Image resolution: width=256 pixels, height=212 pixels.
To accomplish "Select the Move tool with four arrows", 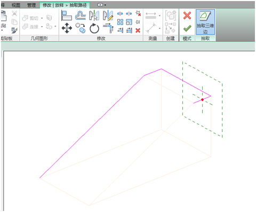I will tap(67, 28).
